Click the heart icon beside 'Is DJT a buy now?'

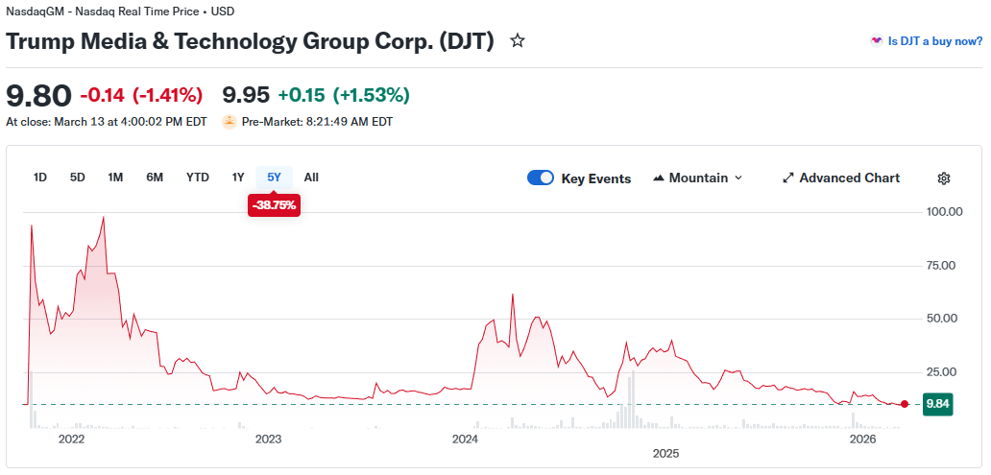pos(876,41)
